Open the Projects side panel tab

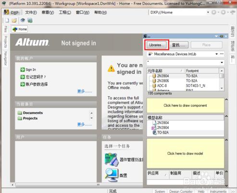(6, 42)
